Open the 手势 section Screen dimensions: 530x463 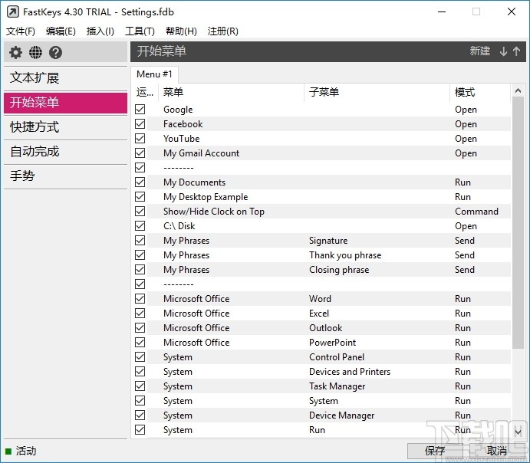(65, 176)
